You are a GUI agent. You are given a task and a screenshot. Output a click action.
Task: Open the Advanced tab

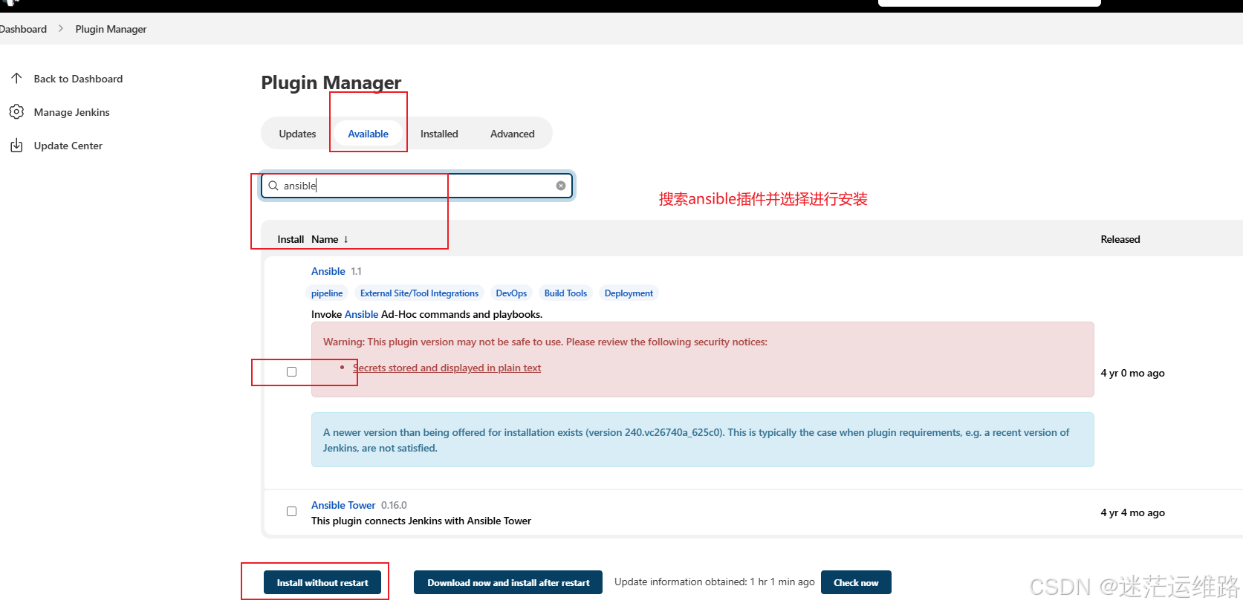point(512,134)
